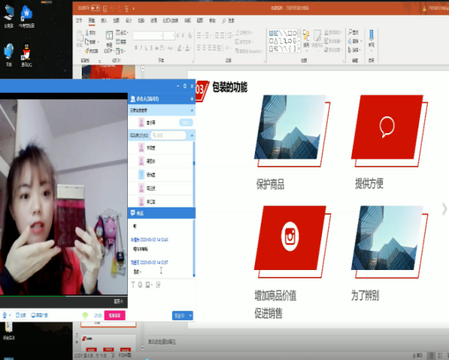Toggle Bold formatting
Viewport: 449px width, 360px height.
136,47
